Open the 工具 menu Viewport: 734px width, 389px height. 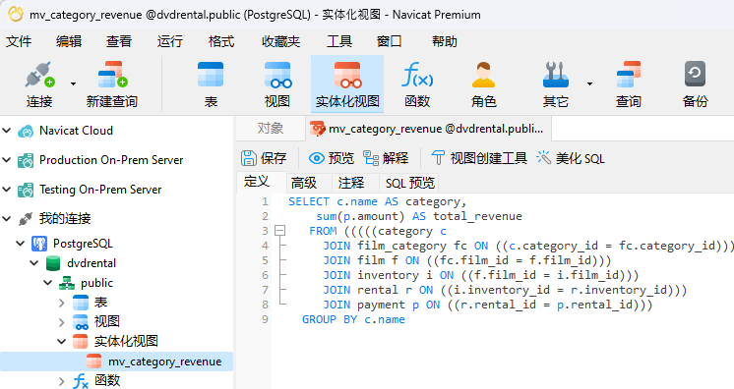(339, 41)
